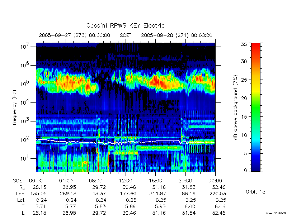Click the 12:00 SCET time tick label
The image size is (287, 215).
126,181
